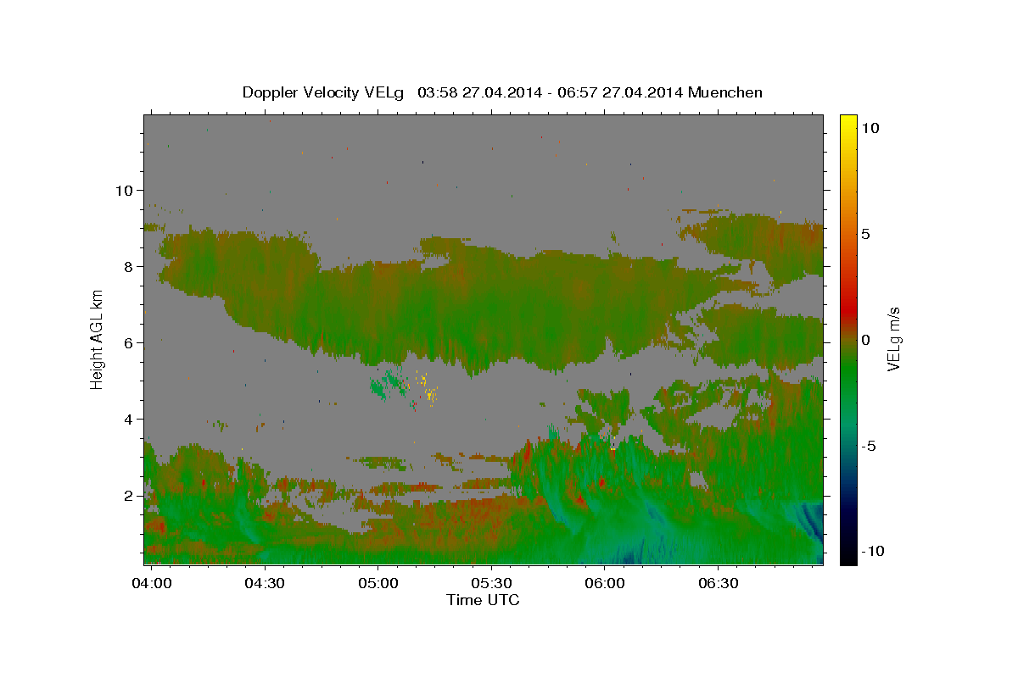
Task: Click the colorbar value '0'
Action: click(865, 340)
